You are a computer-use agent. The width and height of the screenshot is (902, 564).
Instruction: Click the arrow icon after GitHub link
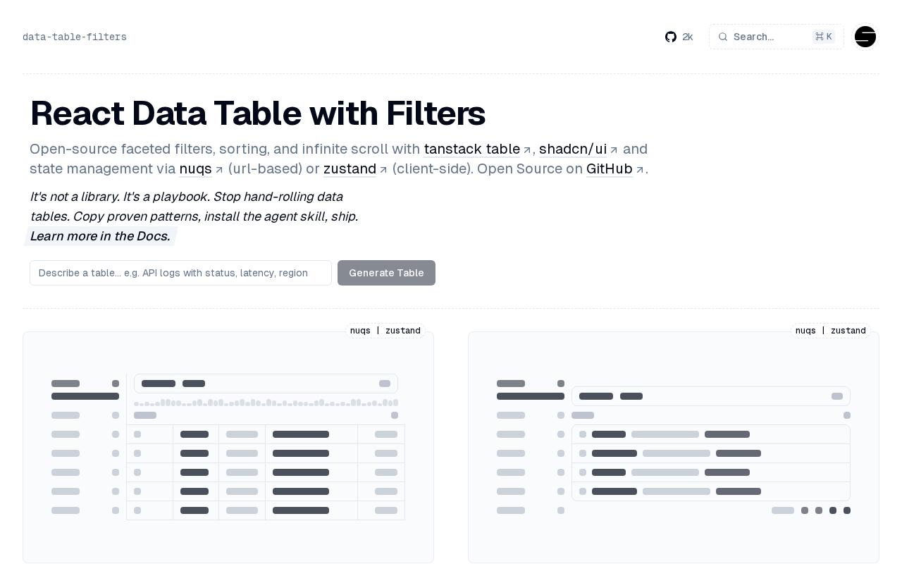[640, 170]
